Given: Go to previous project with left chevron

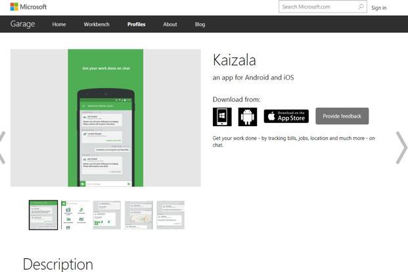Looking at the screenshot, I should point(3,148).
